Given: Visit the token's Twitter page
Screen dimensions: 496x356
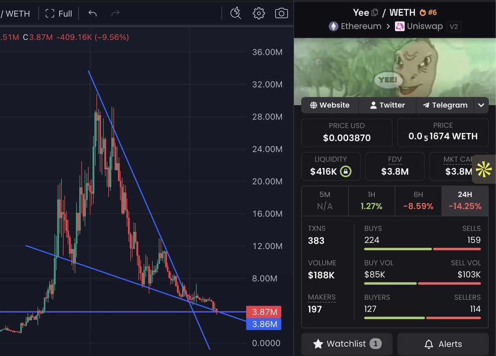Looking at the screenshot, I should pyautogui.click(x=387, y=105).
